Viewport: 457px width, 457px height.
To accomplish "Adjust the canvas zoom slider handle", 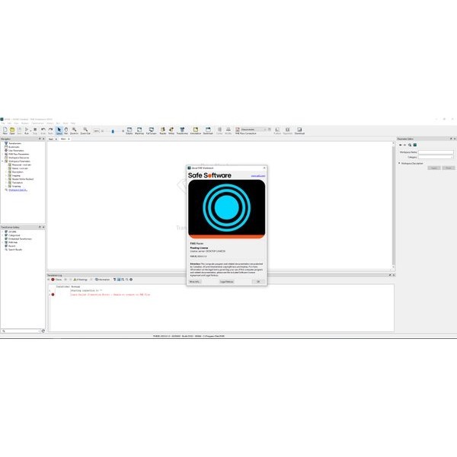I will click(113, 131).
